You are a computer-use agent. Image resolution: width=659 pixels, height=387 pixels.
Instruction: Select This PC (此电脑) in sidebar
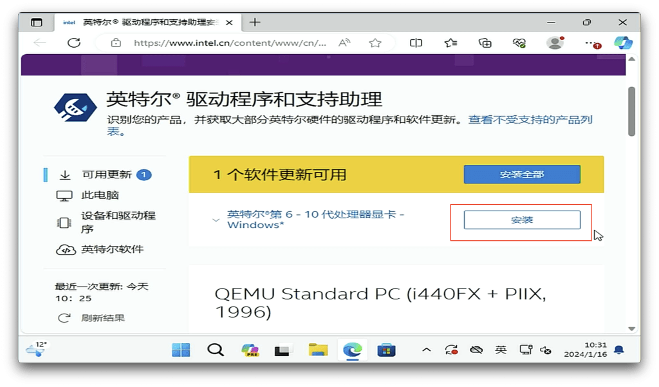tap(100, 195)
